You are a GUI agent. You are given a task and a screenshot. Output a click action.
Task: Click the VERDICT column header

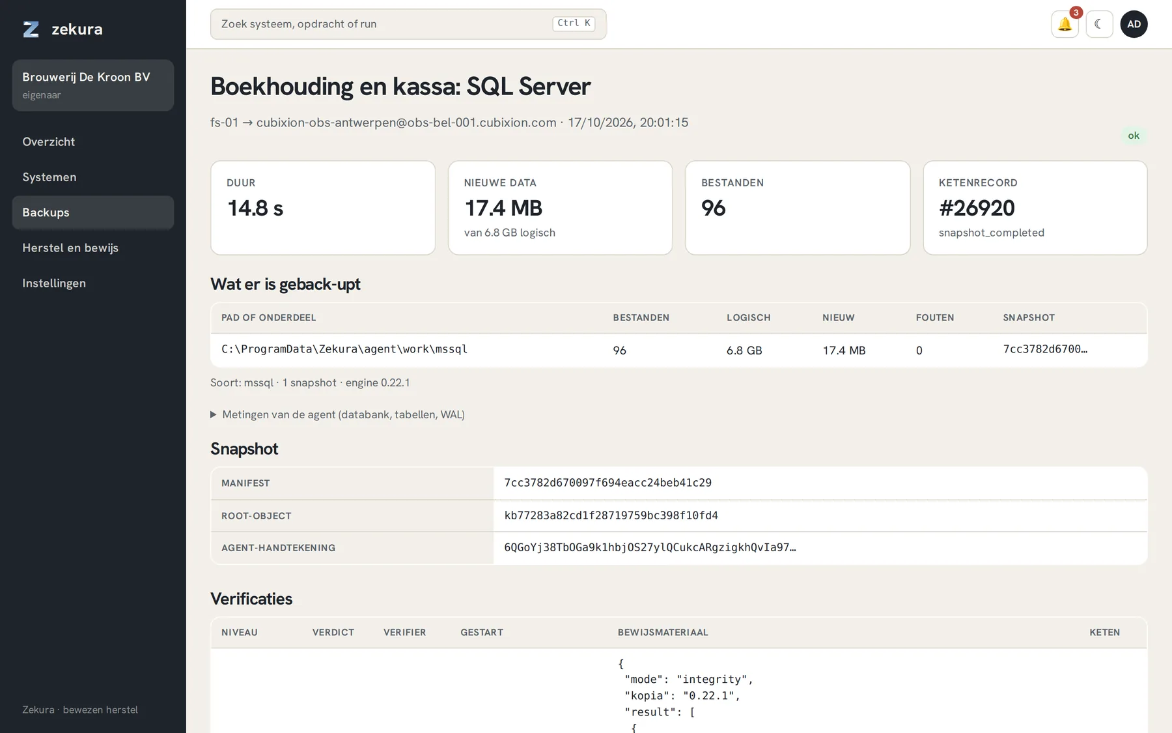coord(333,633)
